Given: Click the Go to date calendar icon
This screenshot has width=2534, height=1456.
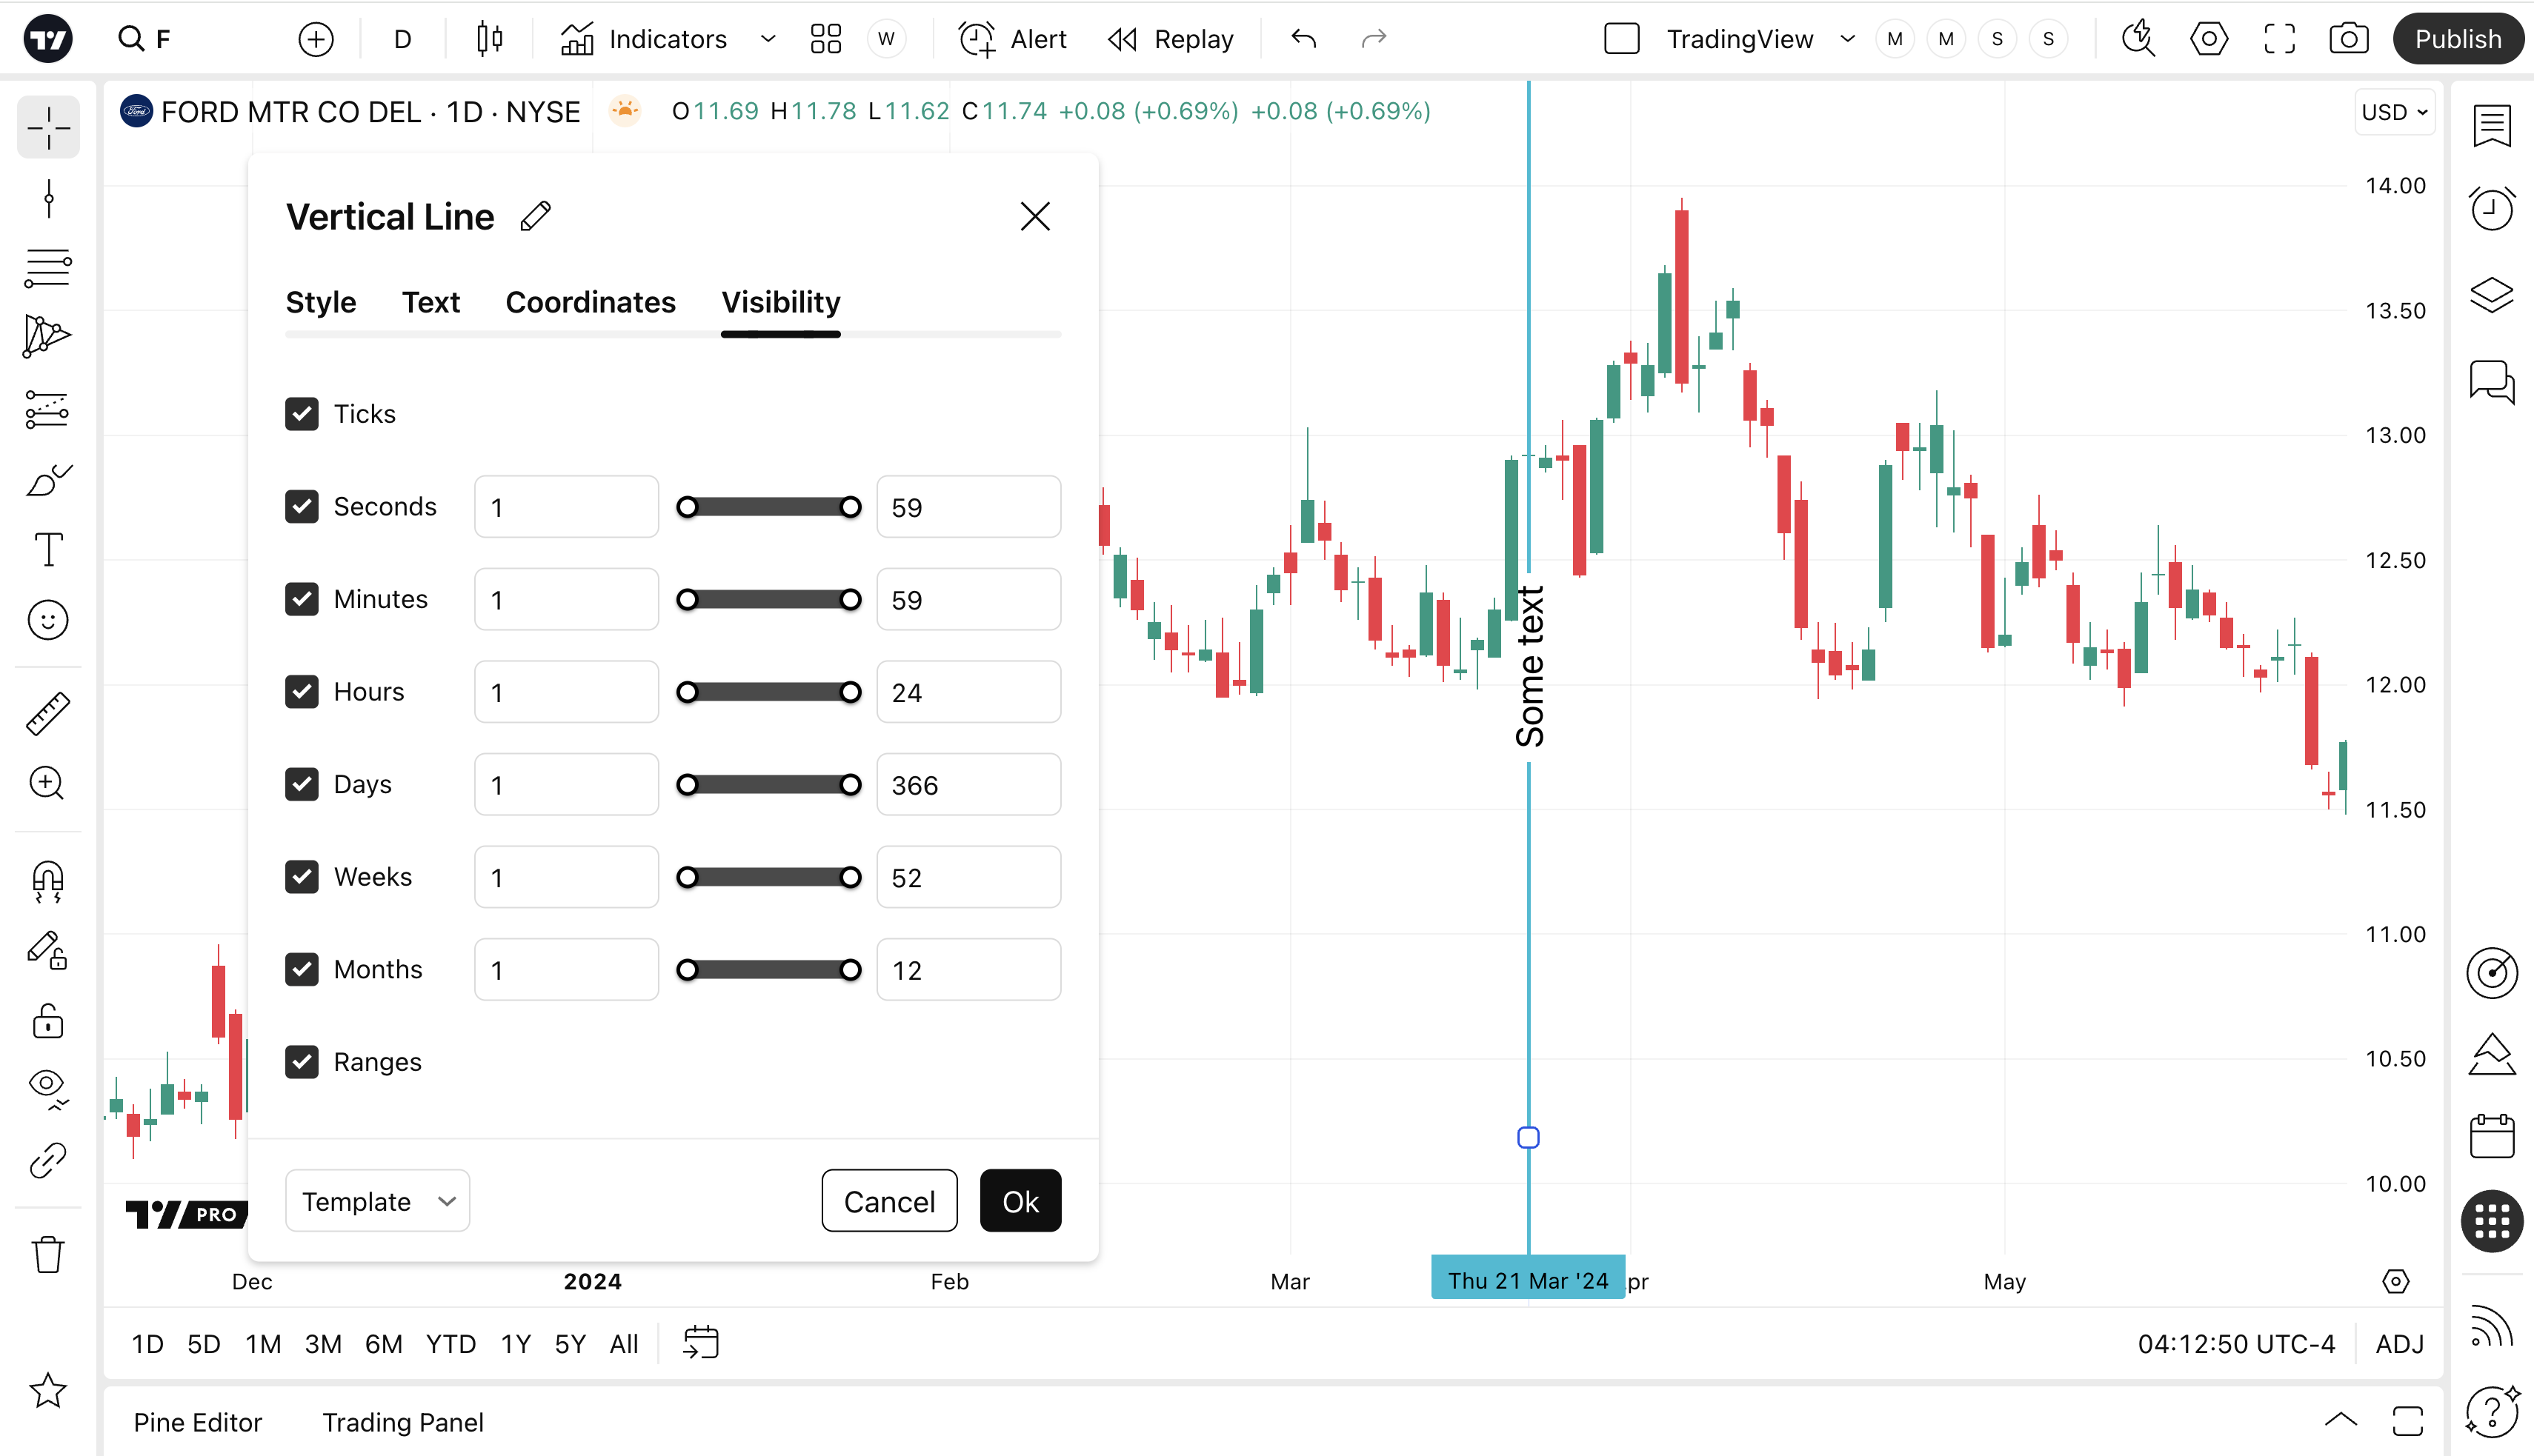Looking at the screenshot, I should [700, 1343].
